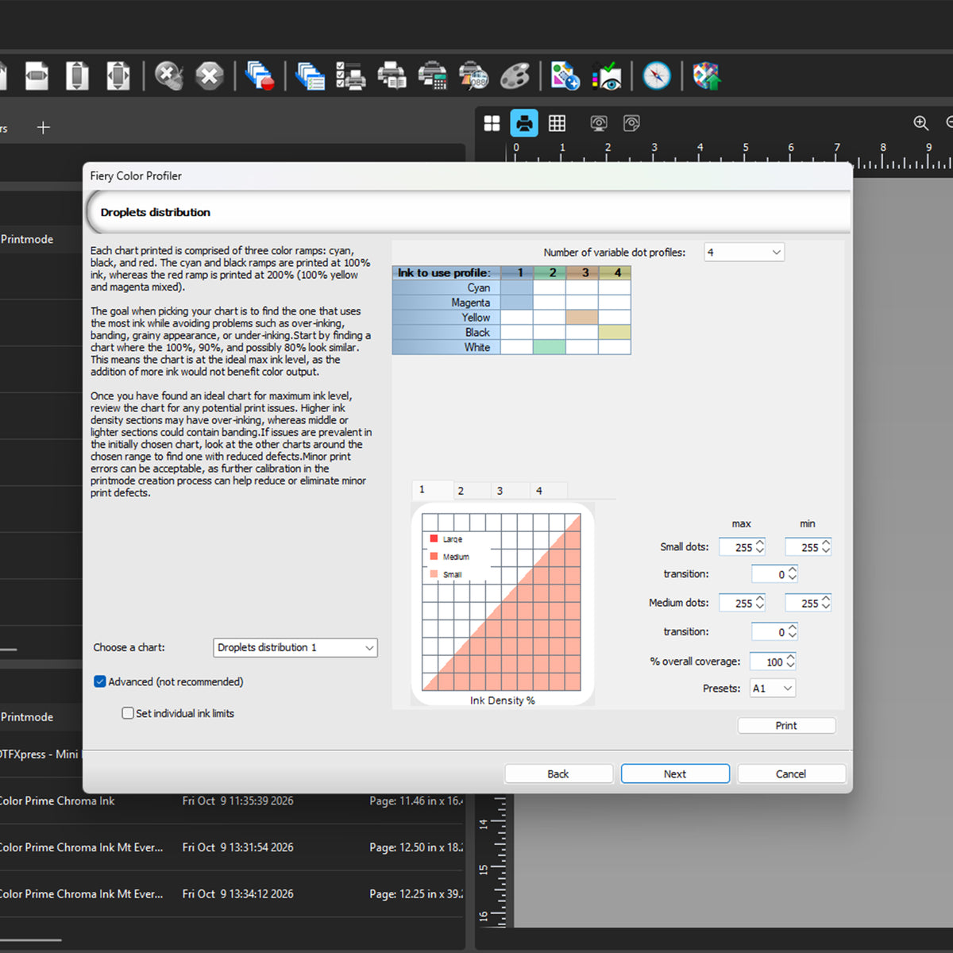
Task: Click the fit-page-to-width icon in toolbar
Action: tap(37, 76)
